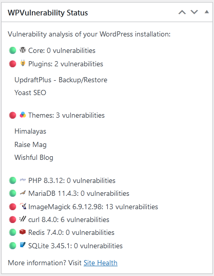Move widget down with the down chevron
Screen dimensions: 214x276
tap(194, 12)
